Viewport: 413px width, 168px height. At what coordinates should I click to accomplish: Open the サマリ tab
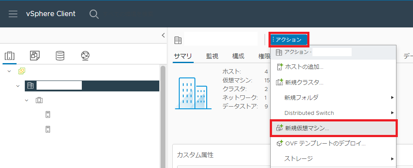click(x=183, y=56)
